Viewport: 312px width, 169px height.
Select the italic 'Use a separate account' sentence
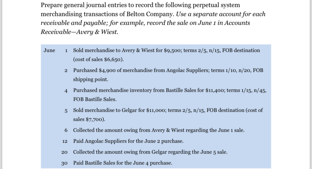[x=153, y=23]
